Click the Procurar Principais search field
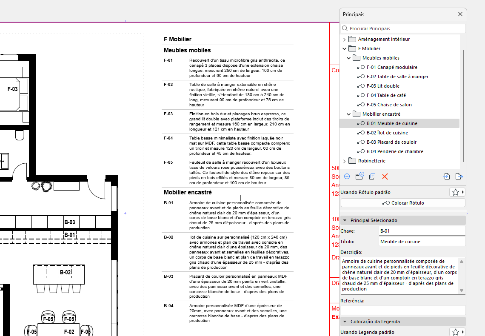The height and width of the screenshot is (336, 485). (x=403, y=28)
